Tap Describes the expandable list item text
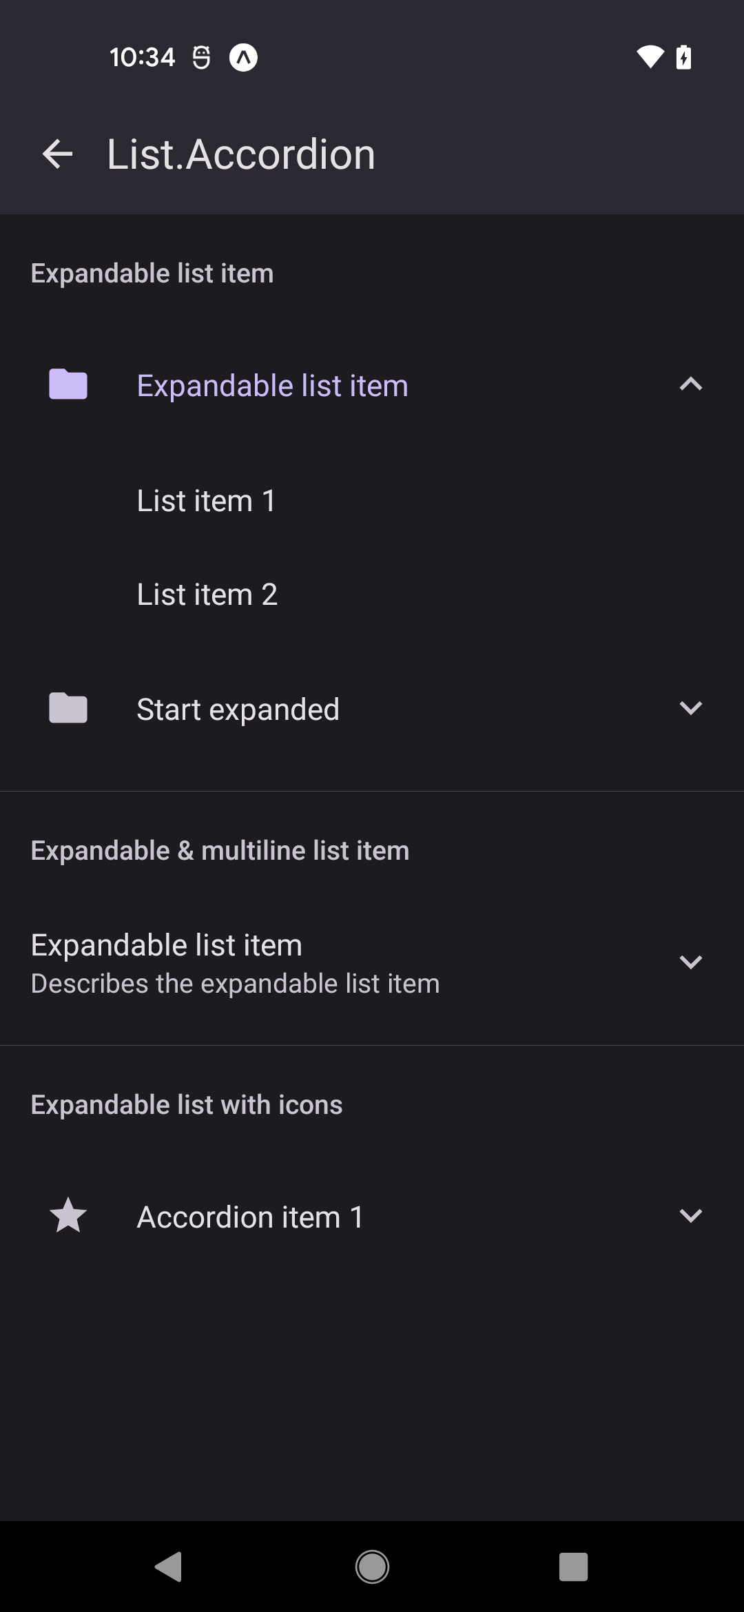Screen dimensions: 744x1612 point(235,984)
